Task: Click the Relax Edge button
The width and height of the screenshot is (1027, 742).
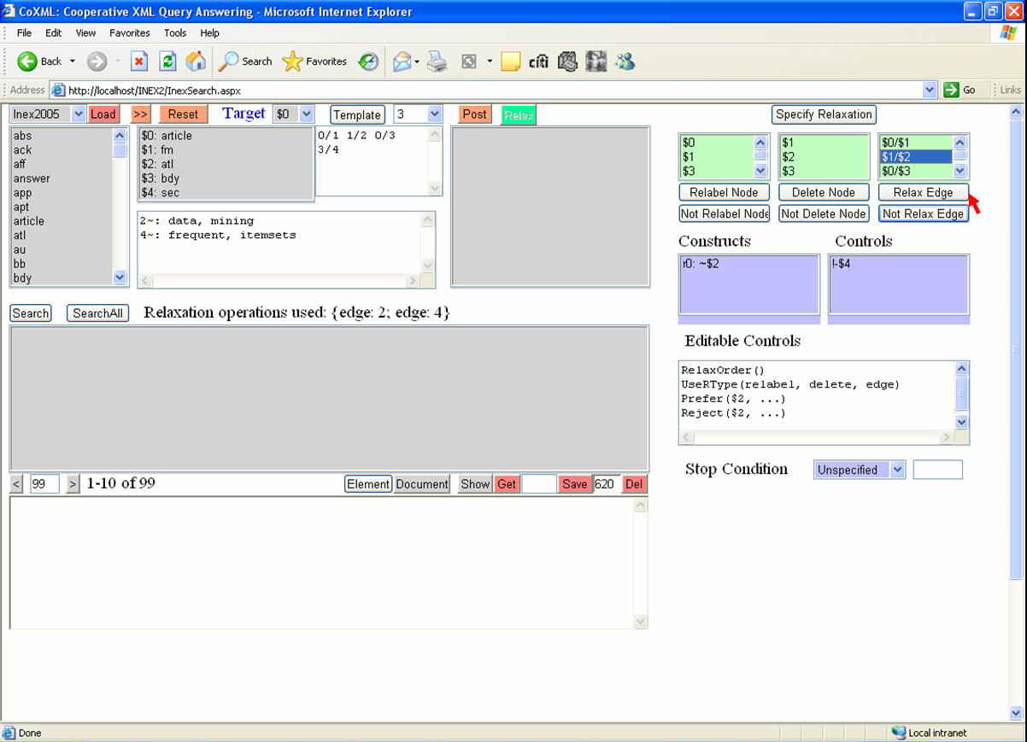Action: [x=923, y=192]
